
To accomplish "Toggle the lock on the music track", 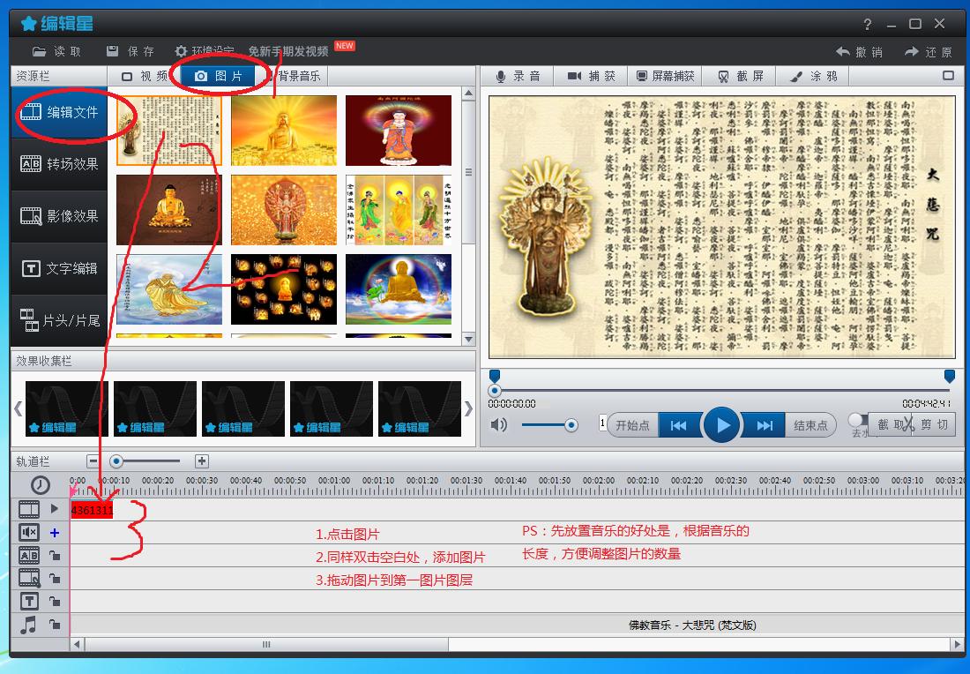I will coord(55,625).
